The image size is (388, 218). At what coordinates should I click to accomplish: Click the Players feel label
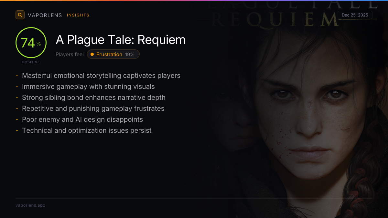click(x=70, y=55)
